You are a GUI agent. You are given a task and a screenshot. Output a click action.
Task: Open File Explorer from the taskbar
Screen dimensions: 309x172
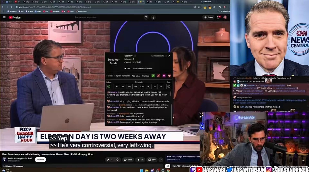pos(147,170)
